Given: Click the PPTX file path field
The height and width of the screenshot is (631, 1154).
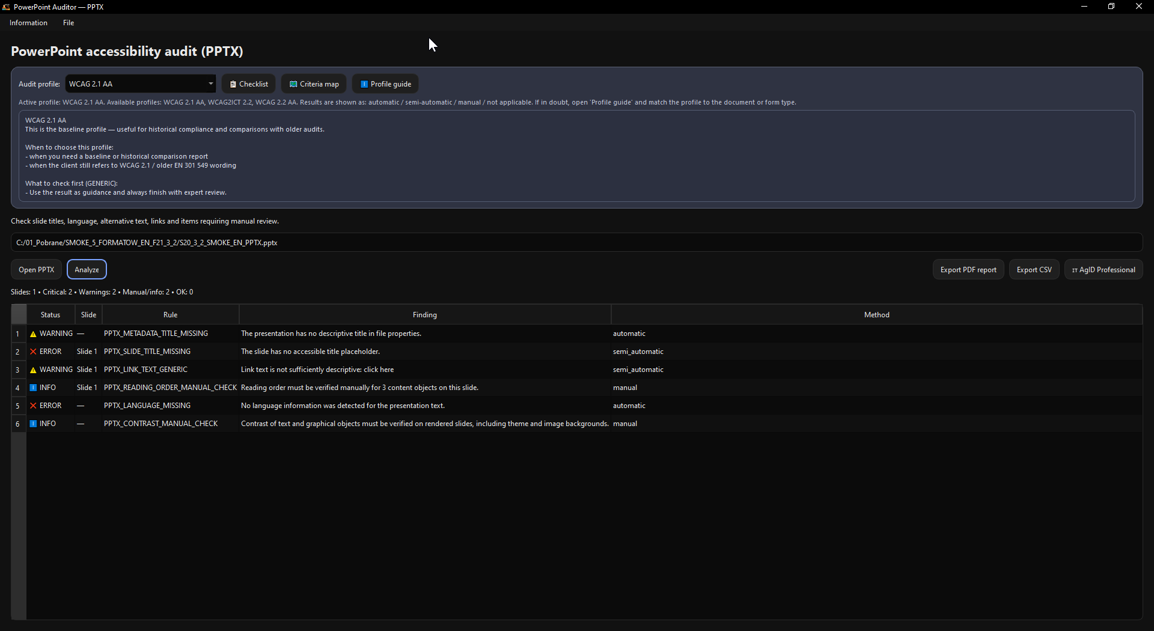Looking at the screenshot, I should (576, 243).
